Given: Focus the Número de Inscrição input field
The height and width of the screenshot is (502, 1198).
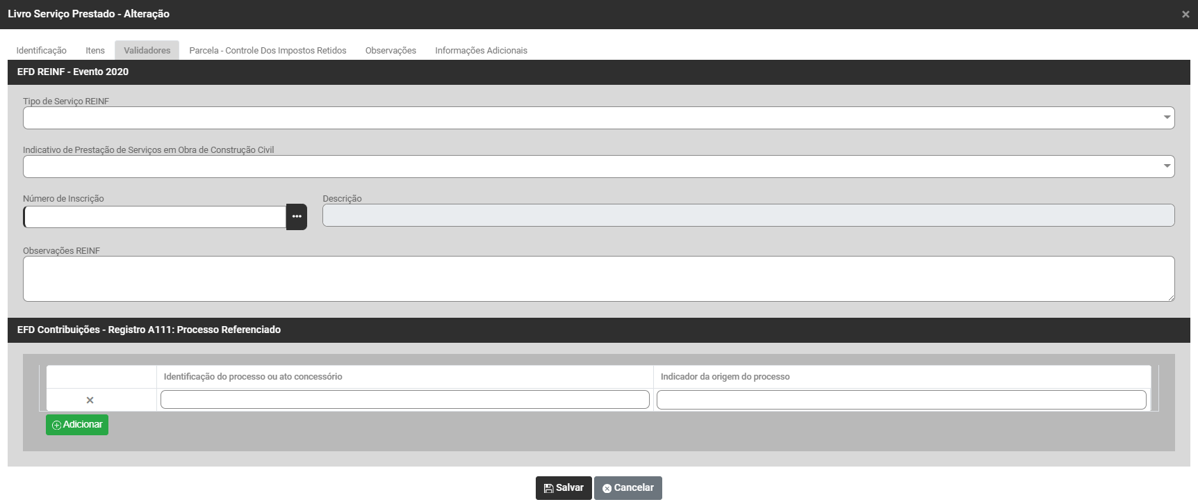Looking at the screenshot, I should (155, 217).
